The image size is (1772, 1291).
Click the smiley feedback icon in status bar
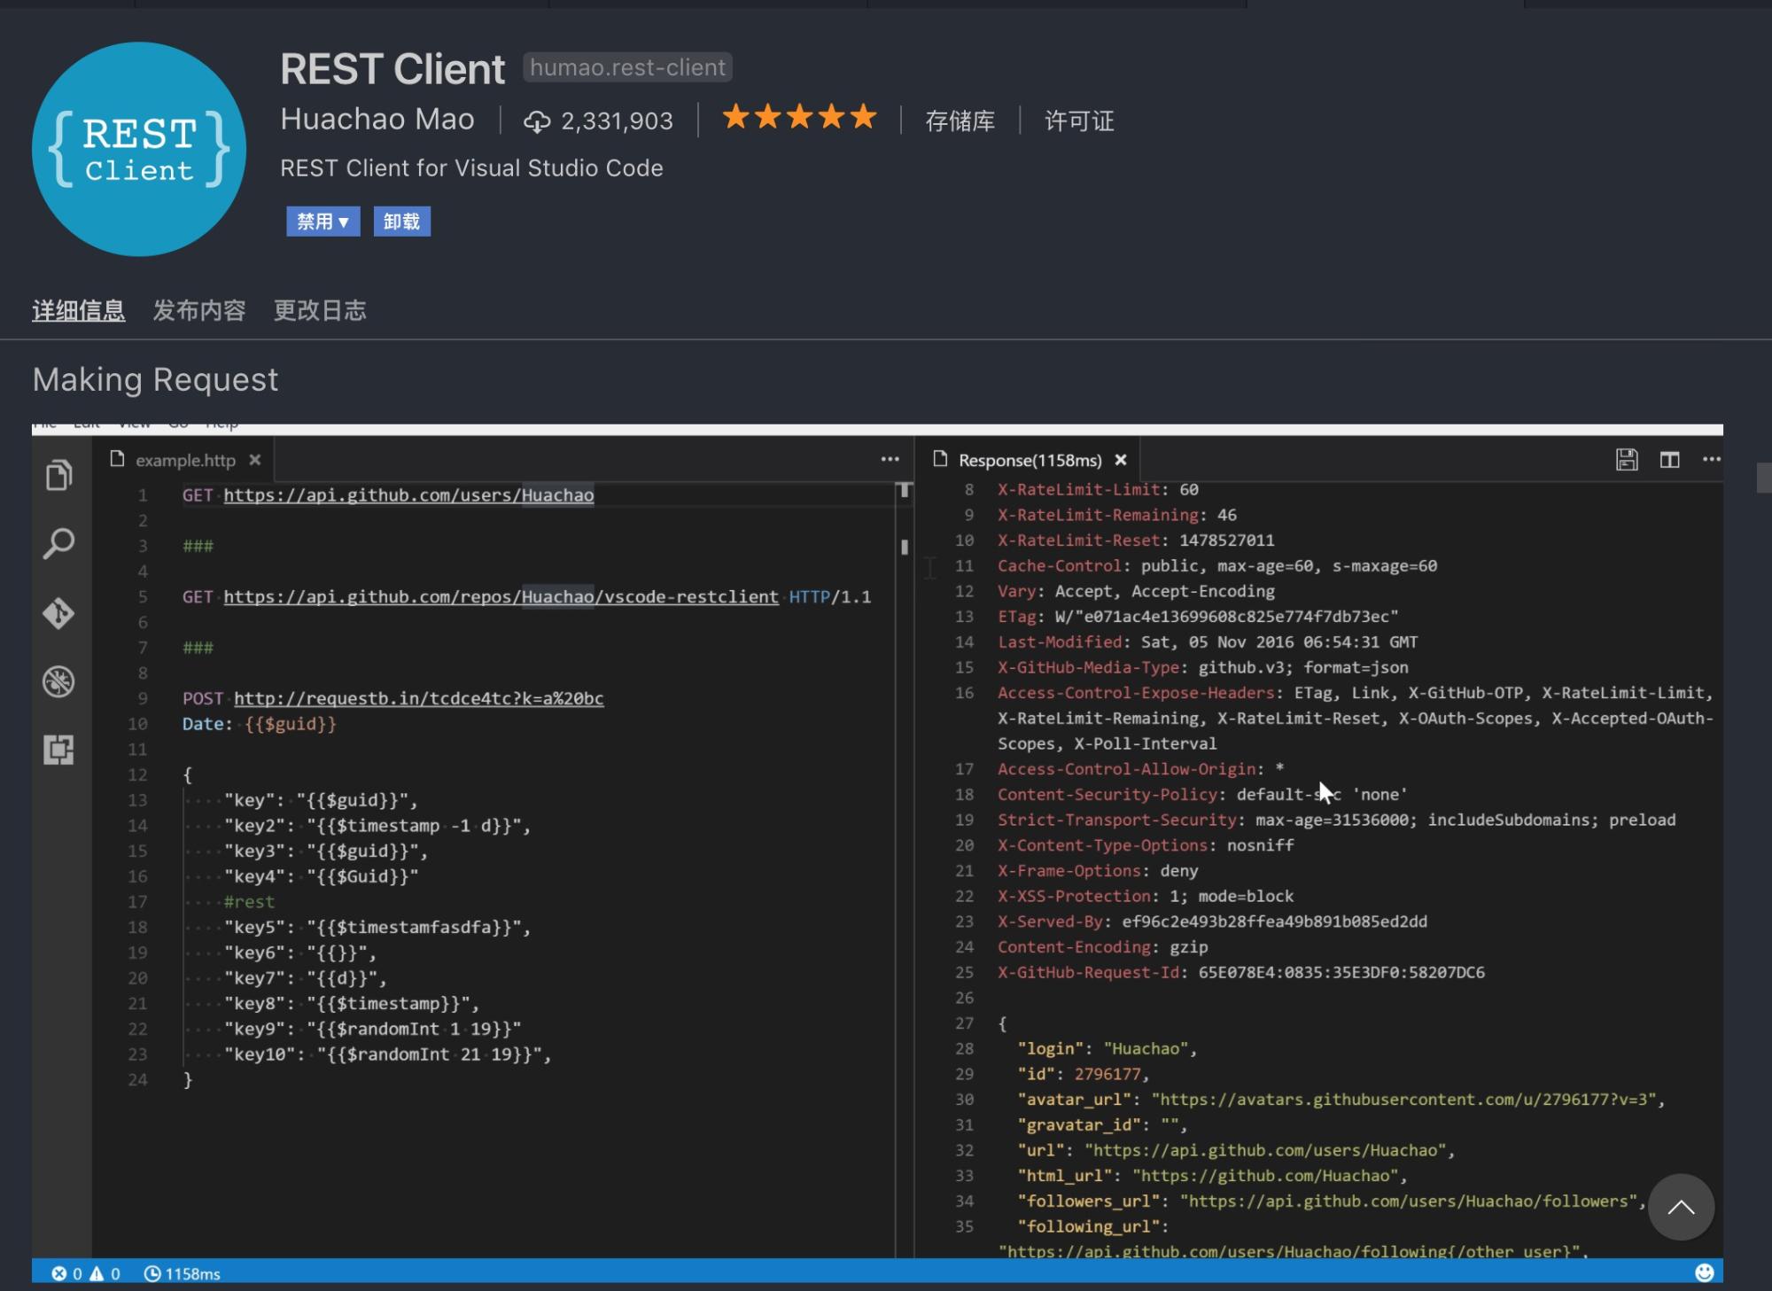[x=1704, y=1272]
